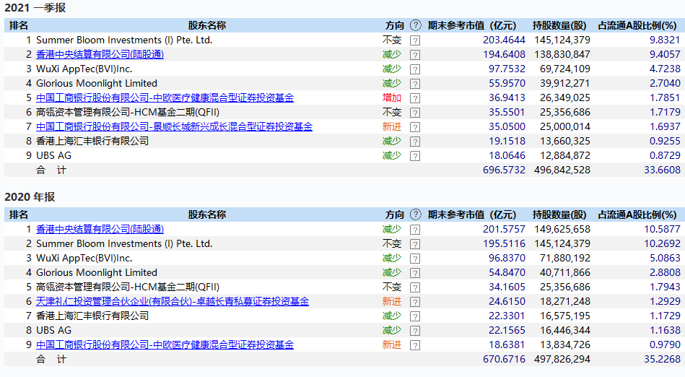Click the 2020 total percentage 35.2268
The width and height of the screenshot is (685, 377).
tap(663, 359)
